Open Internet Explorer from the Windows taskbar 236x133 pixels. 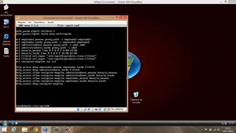[14, 130]
